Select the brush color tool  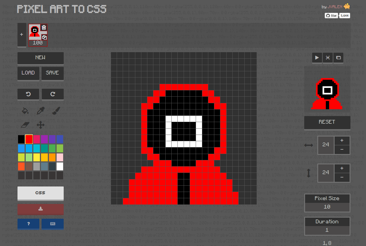[x=56, y=111]
